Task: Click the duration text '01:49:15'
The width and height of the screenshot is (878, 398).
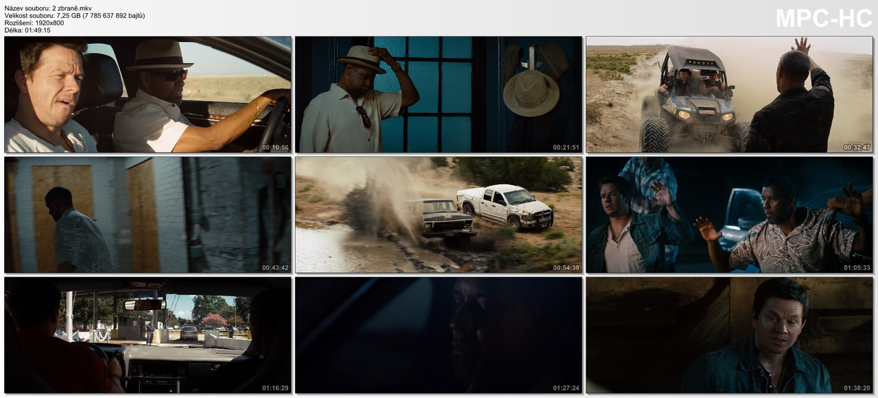Action: coord(38,30)
